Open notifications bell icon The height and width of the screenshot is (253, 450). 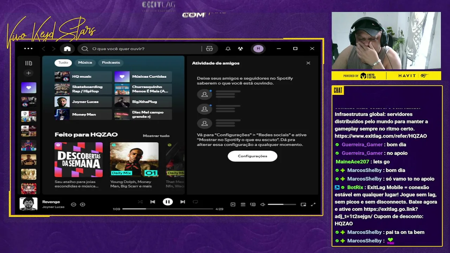[228, 48]
